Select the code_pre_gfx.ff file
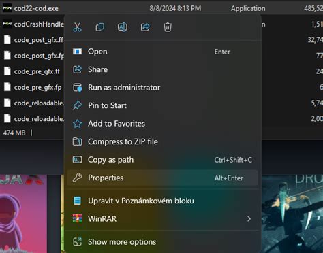This screenshot has width=323, height=253. pyautogui.click(x=37, y=71)
